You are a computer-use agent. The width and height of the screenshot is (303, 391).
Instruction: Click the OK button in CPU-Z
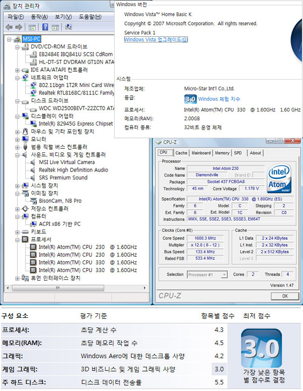pyautogui.click(x=285, y=296)
